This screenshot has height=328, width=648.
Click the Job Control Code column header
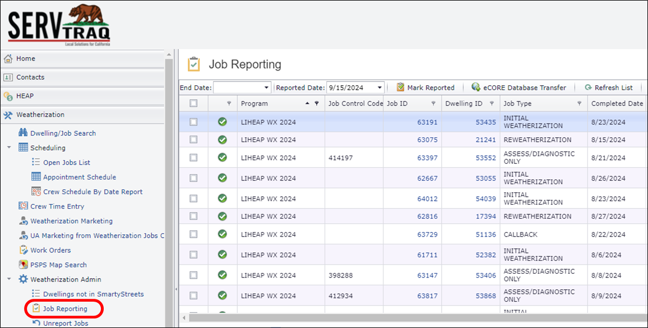click(355, 103)
